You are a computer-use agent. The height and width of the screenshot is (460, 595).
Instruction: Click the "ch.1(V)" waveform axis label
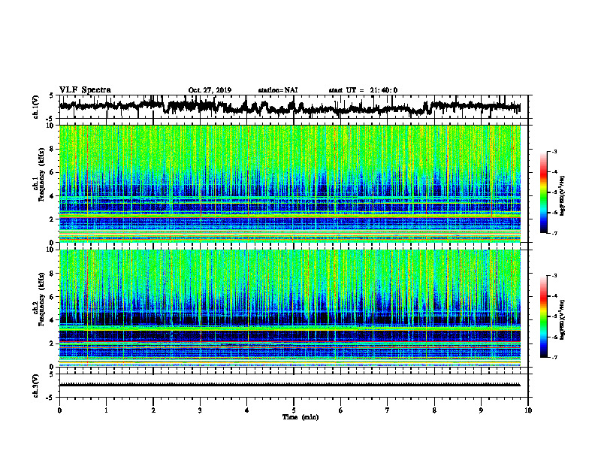(x=36, y=107)
